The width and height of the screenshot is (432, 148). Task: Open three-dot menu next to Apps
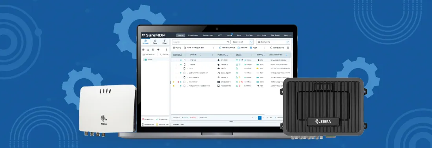[265, 47]
